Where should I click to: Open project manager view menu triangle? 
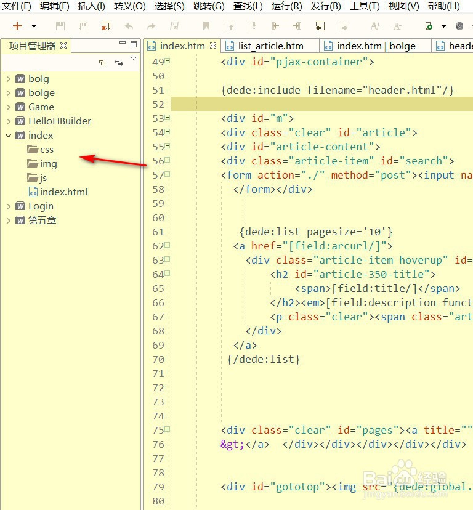pos(134,59)
